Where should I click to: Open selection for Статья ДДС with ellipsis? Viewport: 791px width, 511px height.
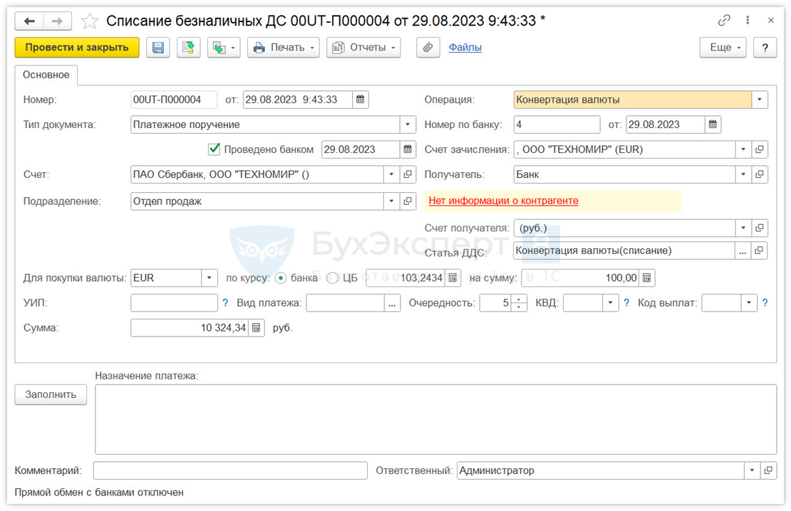click(742, 251)
